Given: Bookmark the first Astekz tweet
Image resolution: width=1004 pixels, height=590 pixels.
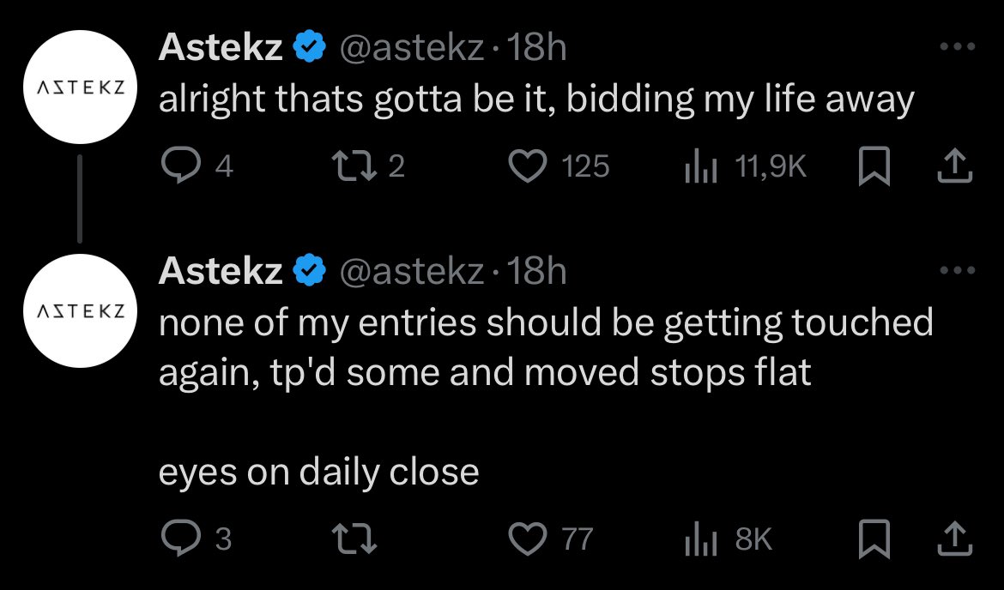Looking at the screenshot, I should tap(874, 166).
